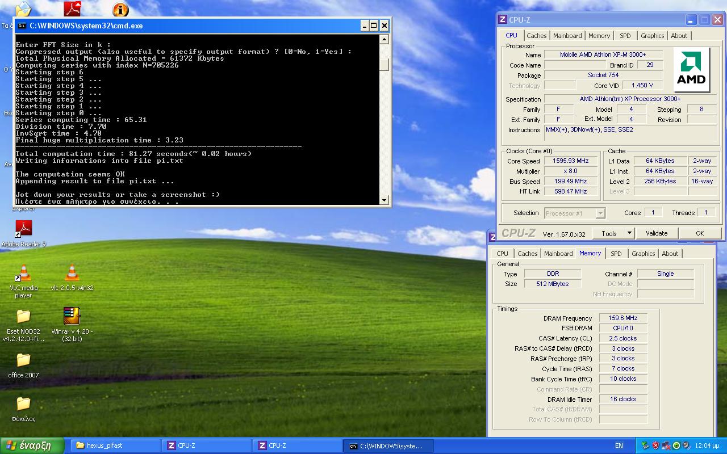Select SPD tab in lower CPU-Z window
Viewport: 727px width, 454px height.
click(616, 254)
